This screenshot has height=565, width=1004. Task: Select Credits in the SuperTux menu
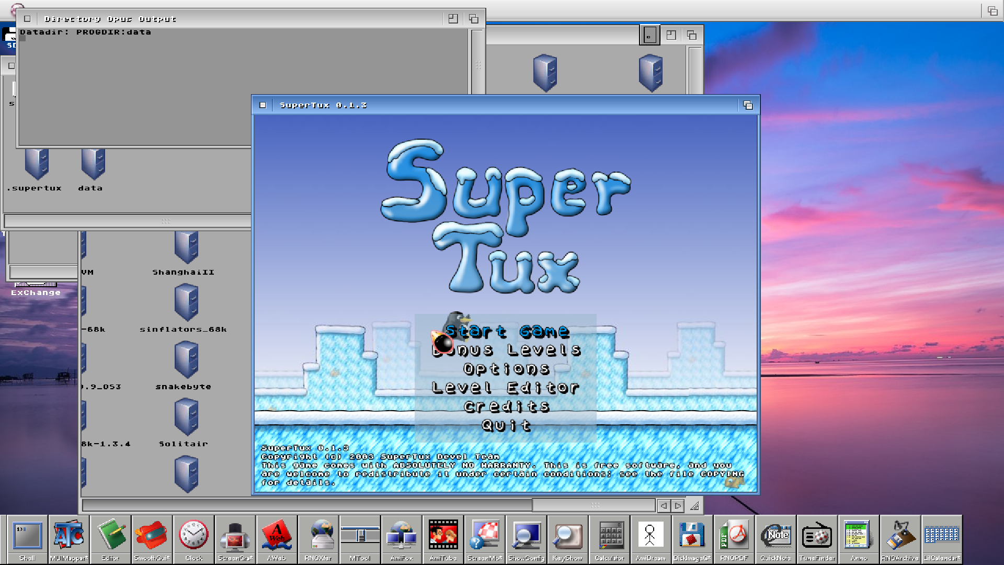pos(508,406)
